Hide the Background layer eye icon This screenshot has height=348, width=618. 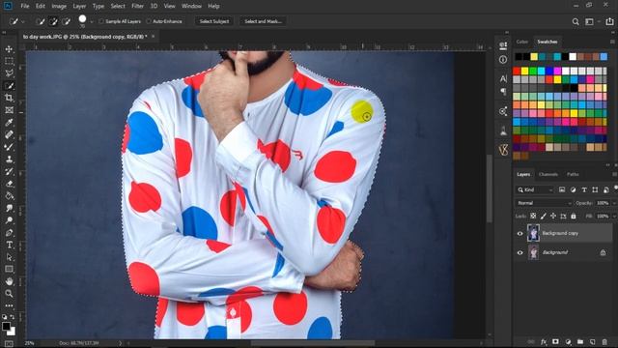[520, 252]
